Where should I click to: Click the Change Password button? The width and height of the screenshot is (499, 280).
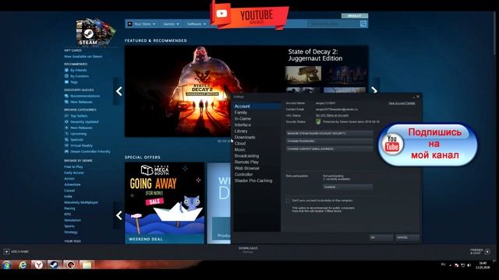pyautogui.click(x=329, y=141)
